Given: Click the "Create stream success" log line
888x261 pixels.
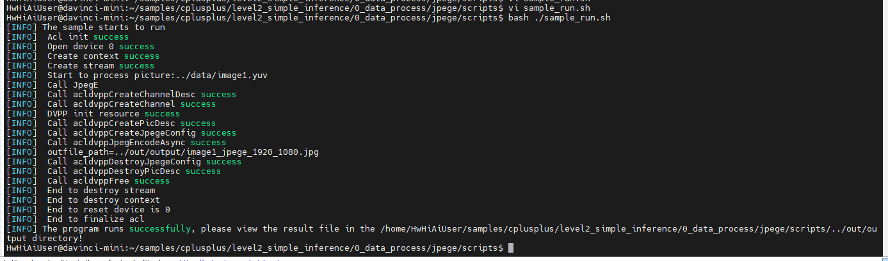Looking at the screenshot, I should tap(101, 66).
